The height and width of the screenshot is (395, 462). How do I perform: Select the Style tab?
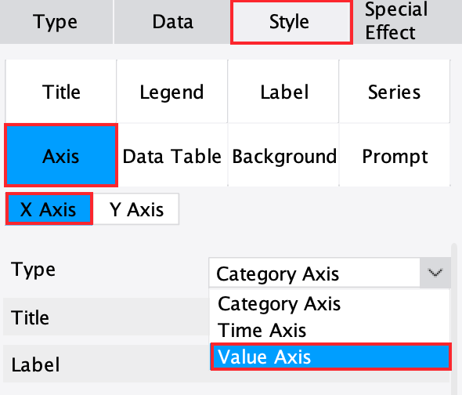point(291,23)
